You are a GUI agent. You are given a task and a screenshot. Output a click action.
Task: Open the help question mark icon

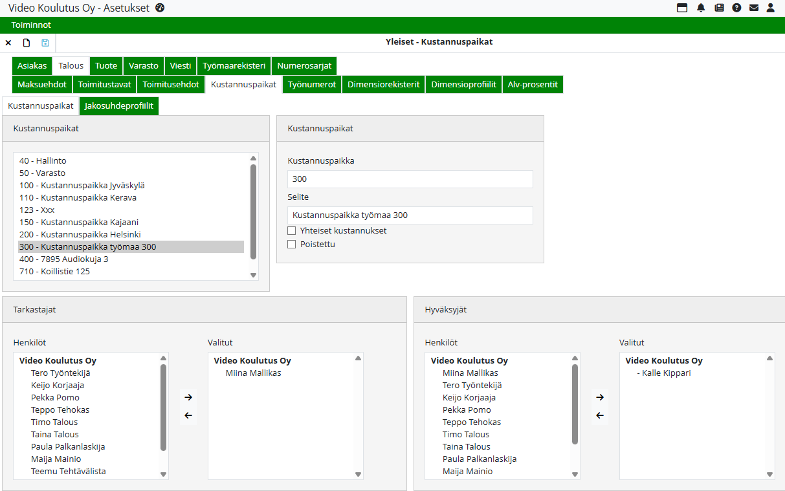tap(736, 8)
